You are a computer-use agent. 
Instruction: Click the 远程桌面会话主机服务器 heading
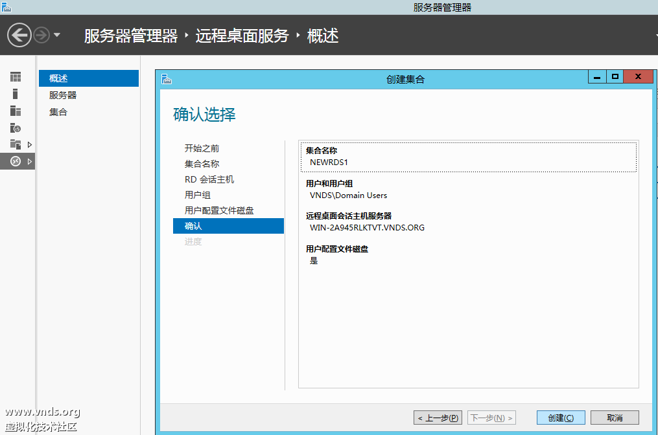[x=349, y=216]
